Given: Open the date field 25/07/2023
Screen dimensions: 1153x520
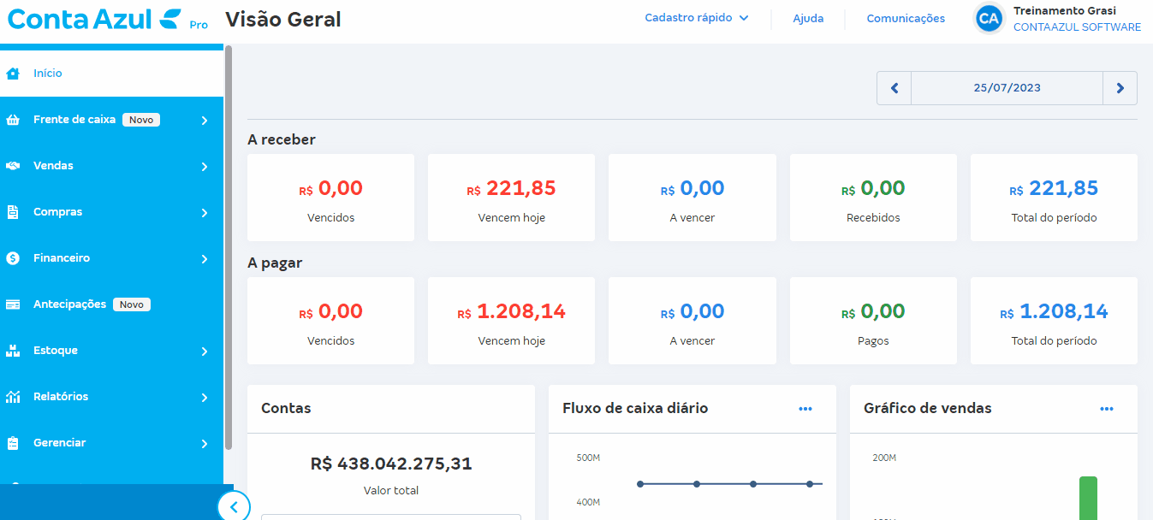Looking at the screenshot, I should (x=1007, y=88).
